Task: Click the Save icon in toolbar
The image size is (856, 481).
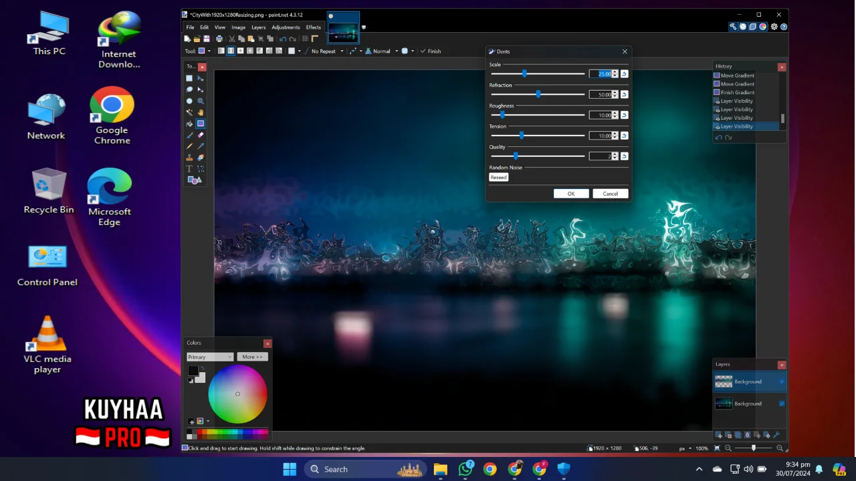Action: (x=207, y=39)
